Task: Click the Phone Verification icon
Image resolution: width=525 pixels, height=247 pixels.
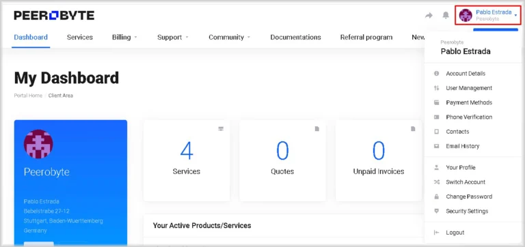Action: pos(436,117)
